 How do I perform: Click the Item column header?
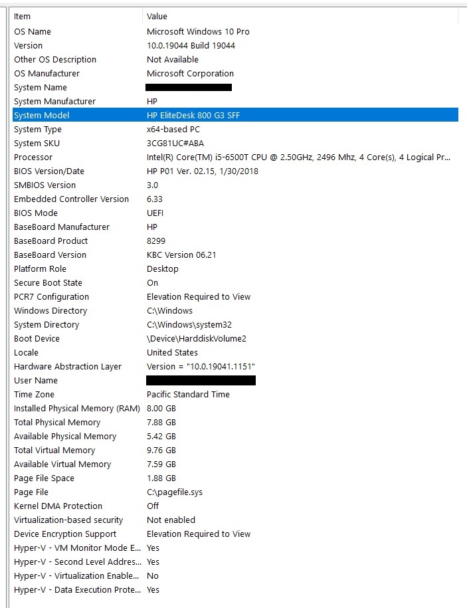77,17
